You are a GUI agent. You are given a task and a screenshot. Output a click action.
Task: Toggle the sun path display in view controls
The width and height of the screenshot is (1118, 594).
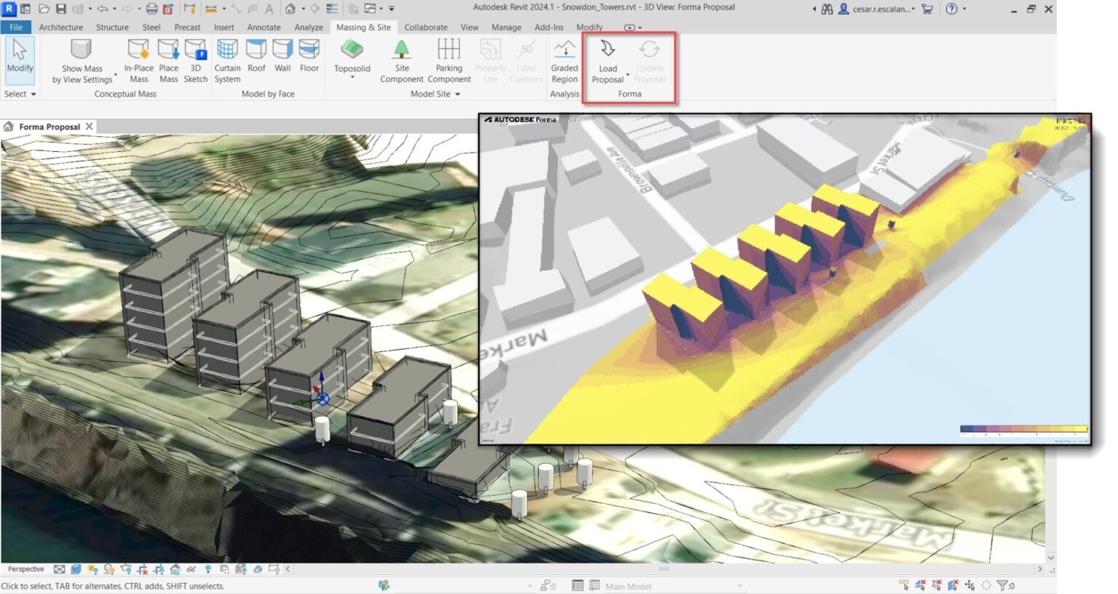click(108, 569)
